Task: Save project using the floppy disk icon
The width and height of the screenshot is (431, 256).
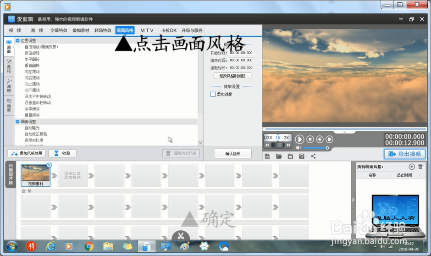Action: [290, 156]
